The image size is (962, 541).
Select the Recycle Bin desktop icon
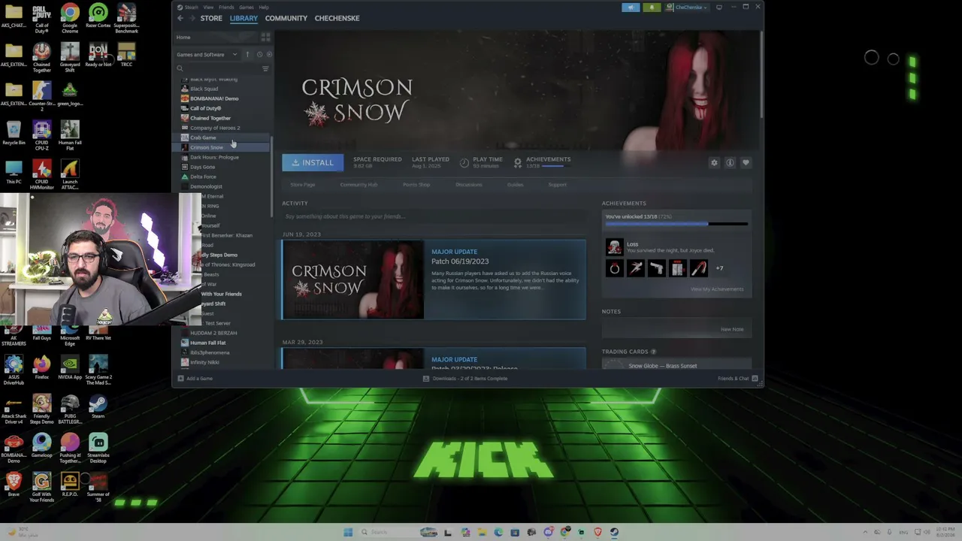[14, 134]
